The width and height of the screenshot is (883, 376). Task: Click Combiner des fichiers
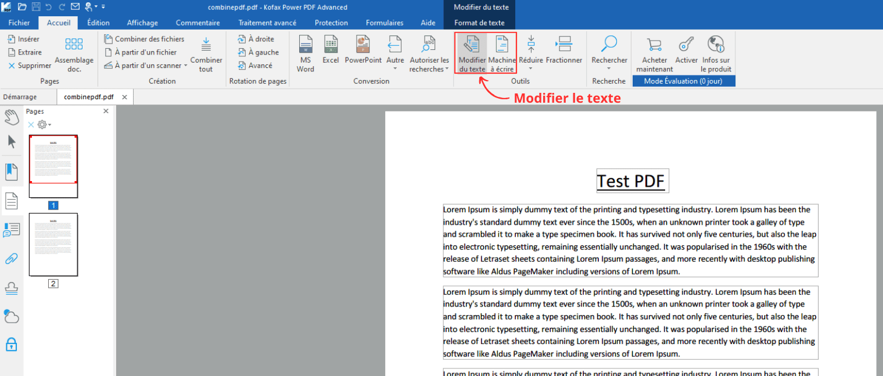(144, 39)
